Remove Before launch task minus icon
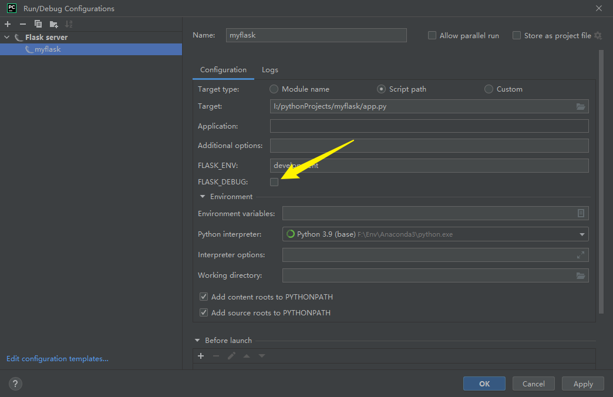This screenshot has width=613, height=397. (216, 356)
